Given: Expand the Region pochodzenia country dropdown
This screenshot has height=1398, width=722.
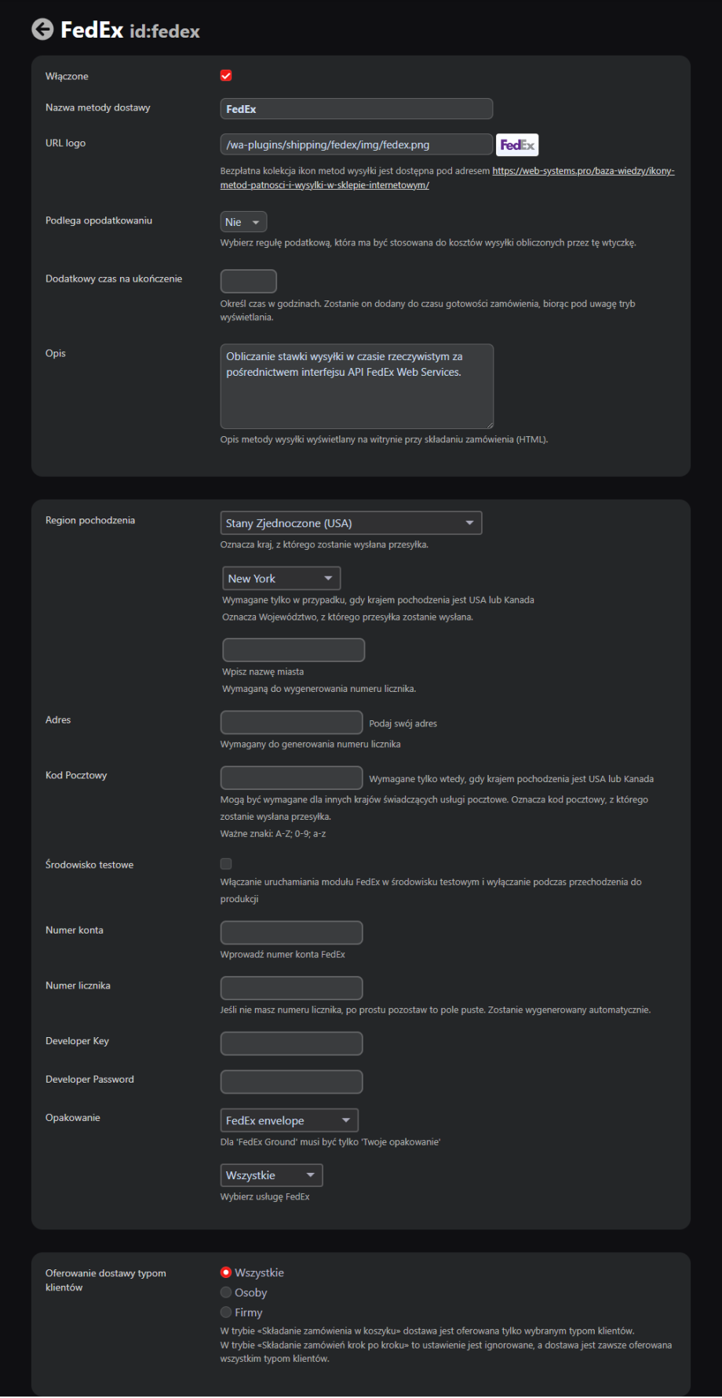Looking at the screenshot, I should 351,523.
